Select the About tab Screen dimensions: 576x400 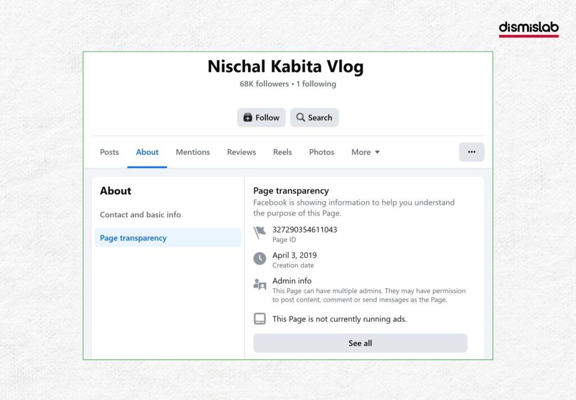(x=147, y=152)
